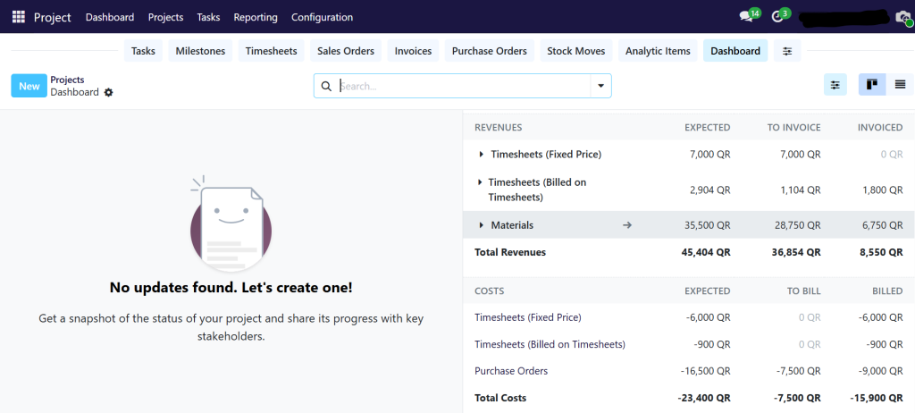Image resolution: width=915 pixels, height=413 pixels.
Task: Open the messages chat icon
Action: (746, 17)
